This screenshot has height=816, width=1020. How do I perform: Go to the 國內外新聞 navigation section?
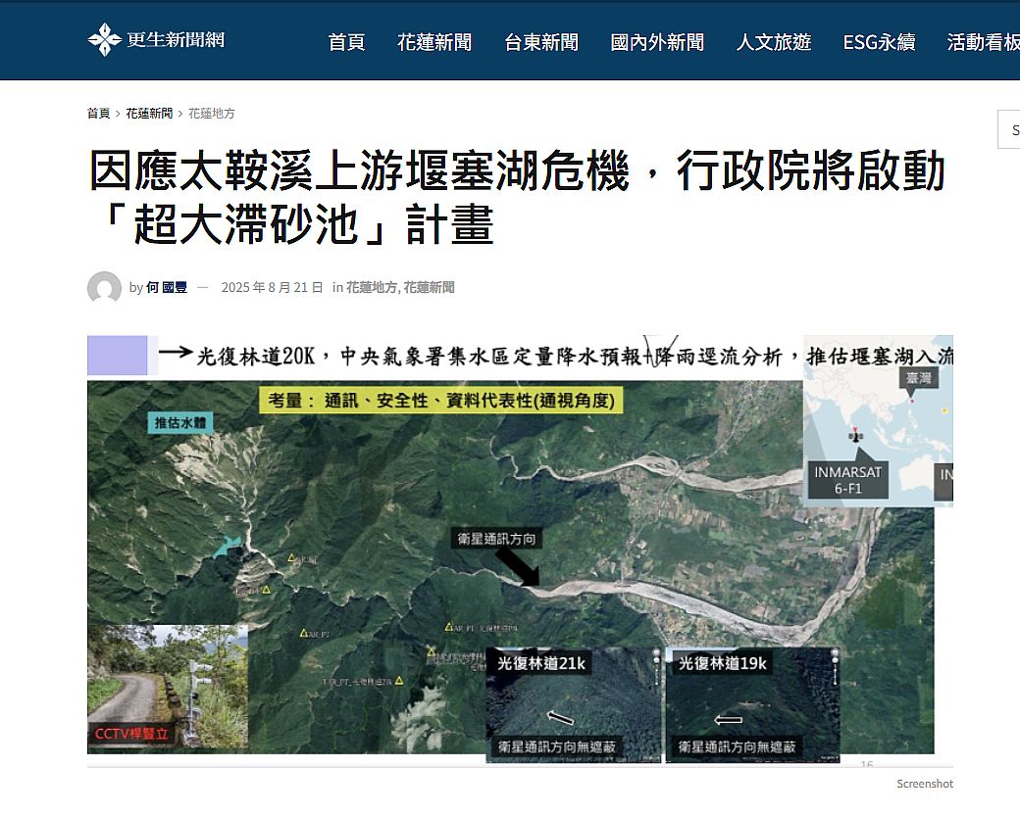[657, 42]
